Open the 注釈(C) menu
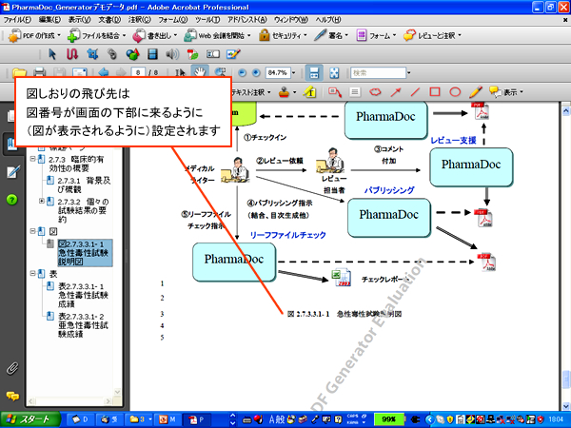571x428 pixels. [140, 20]
